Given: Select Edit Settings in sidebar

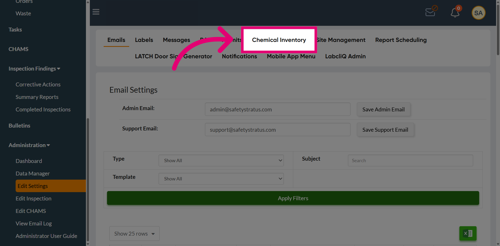Looking at the screenshot, I should click(x=51, y=186).
